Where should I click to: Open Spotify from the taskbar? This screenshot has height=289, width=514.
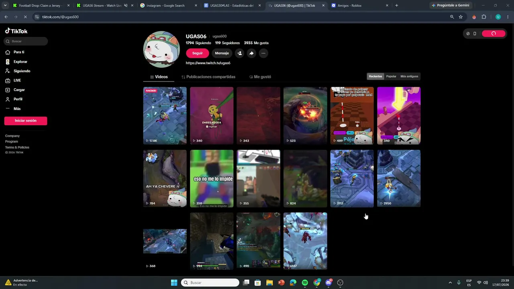(305, 283)
